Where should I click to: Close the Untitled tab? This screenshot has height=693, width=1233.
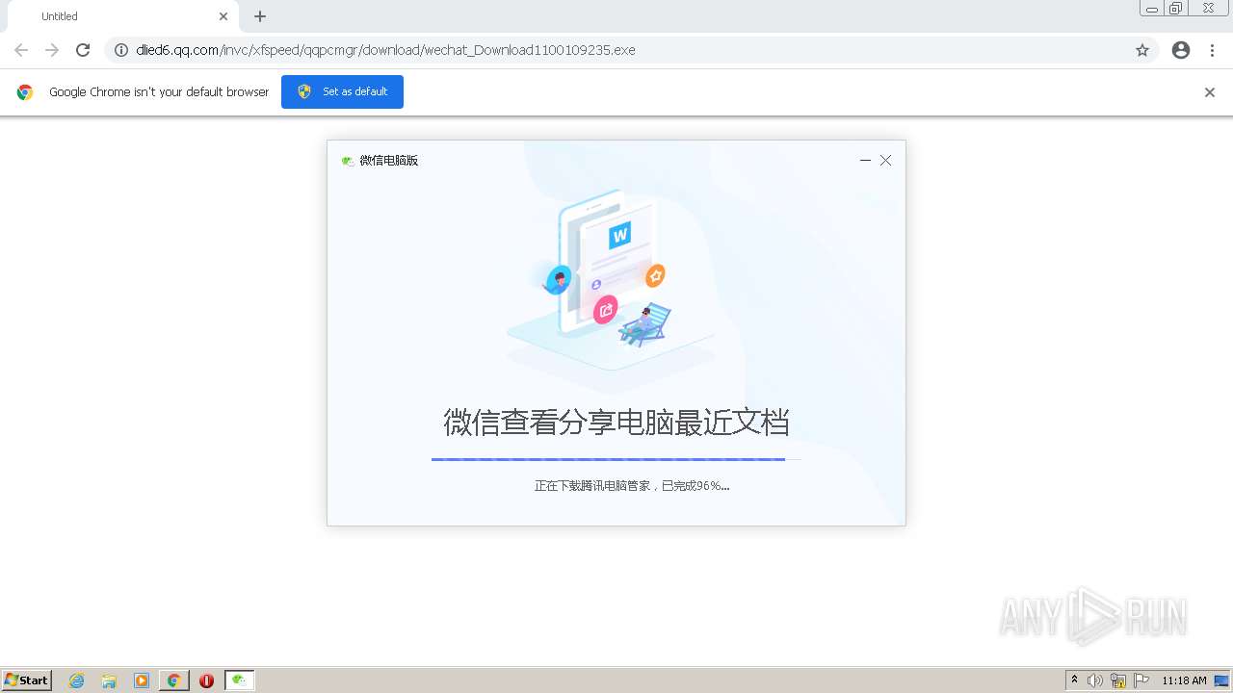coord(223,16)
